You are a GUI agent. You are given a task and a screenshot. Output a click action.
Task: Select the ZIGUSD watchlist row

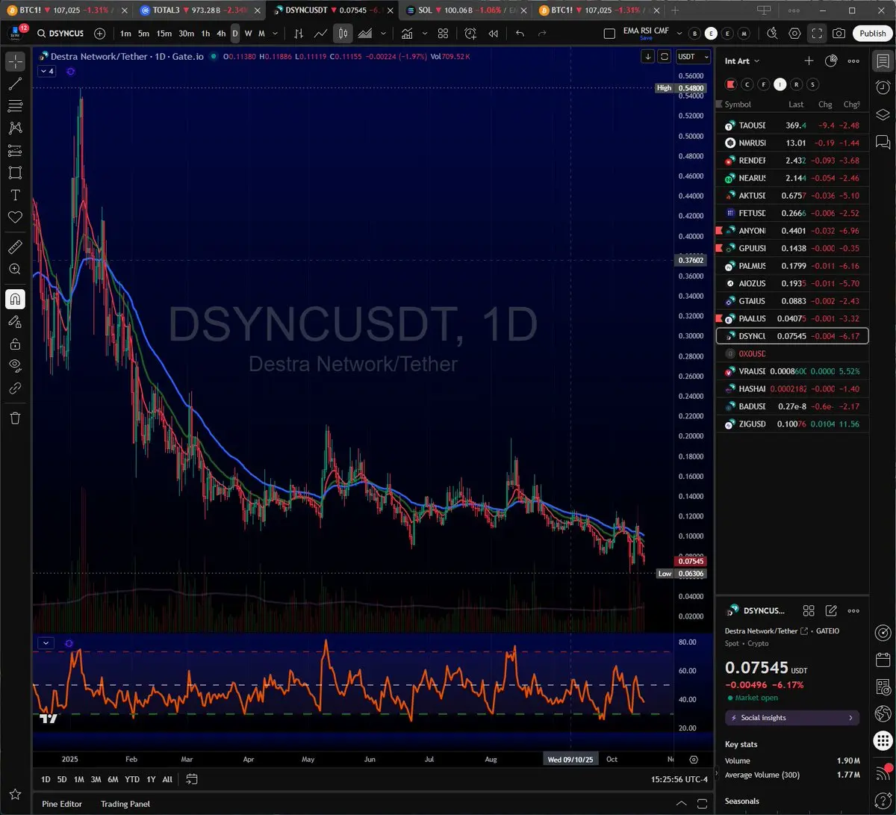coord(792,424)
